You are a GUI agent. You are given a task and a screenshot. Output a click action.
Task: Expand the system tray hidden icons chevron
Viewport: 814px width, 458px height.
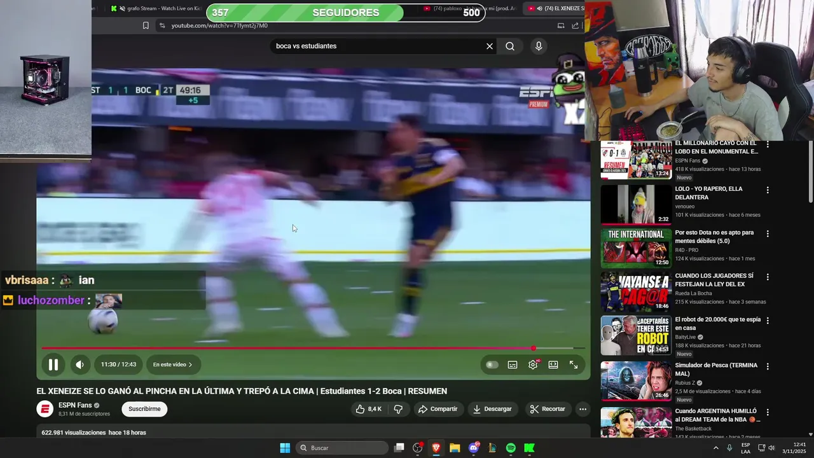[x=715, y=448]
